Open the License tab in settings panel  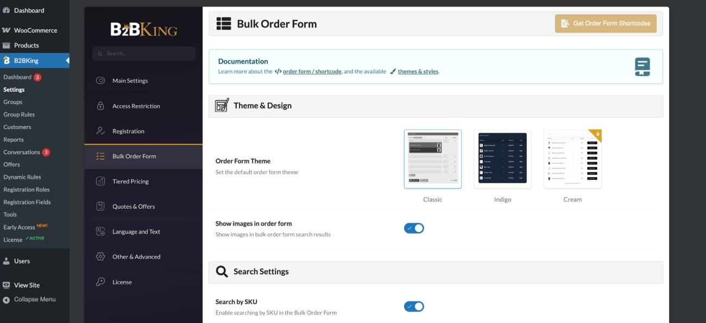pos(143,282)
